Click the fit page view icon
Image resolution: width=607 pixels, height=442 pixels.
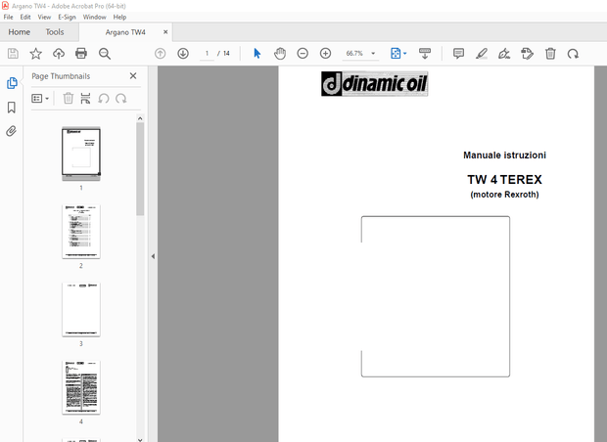(x=396, y=54)
